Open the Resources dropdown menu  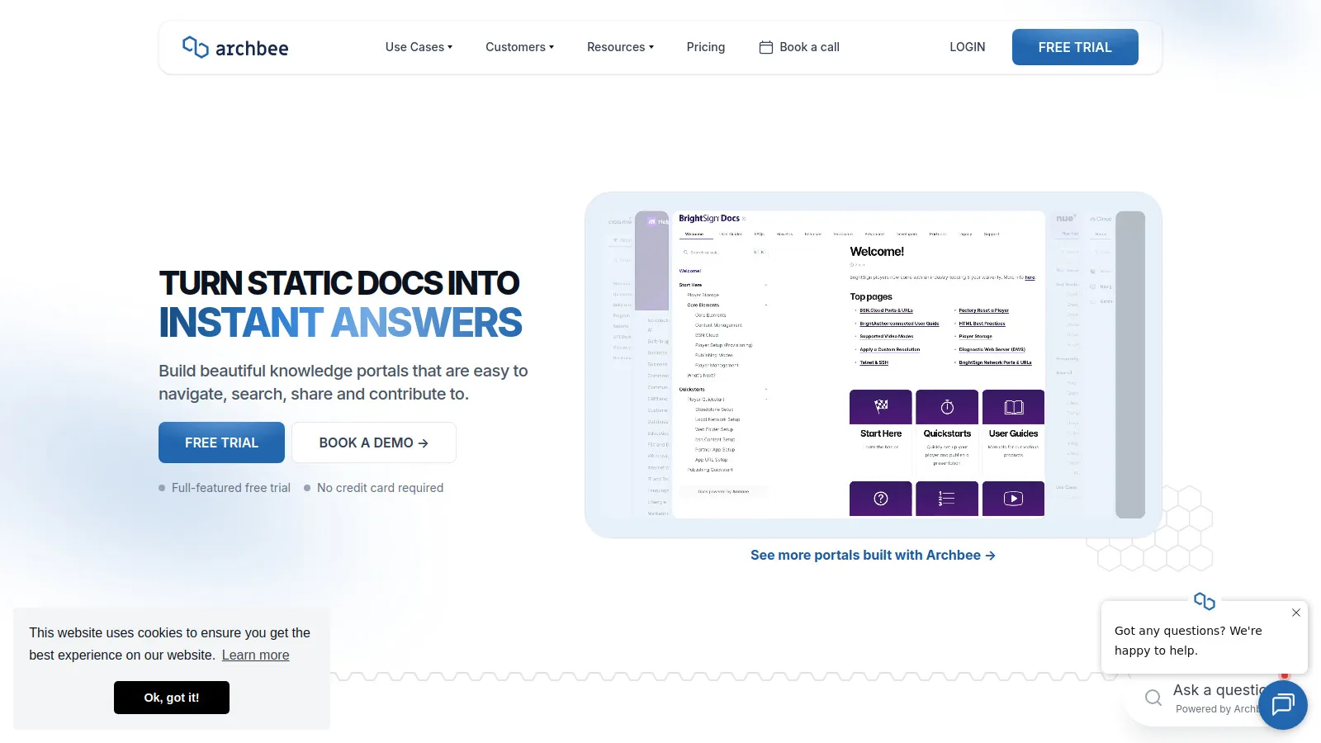620,47
